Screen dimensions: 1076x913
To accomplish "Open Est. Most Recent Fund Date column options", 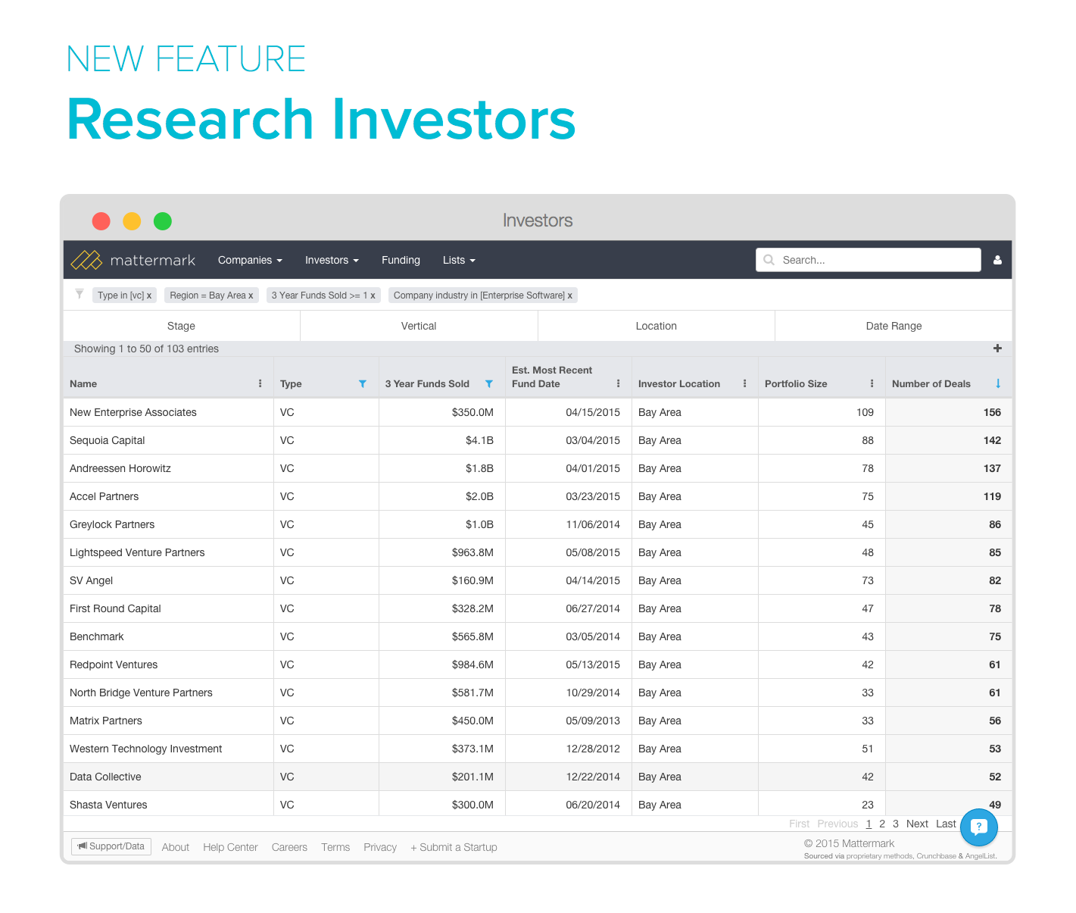I will pyautogui.click(x=619, y=383).
